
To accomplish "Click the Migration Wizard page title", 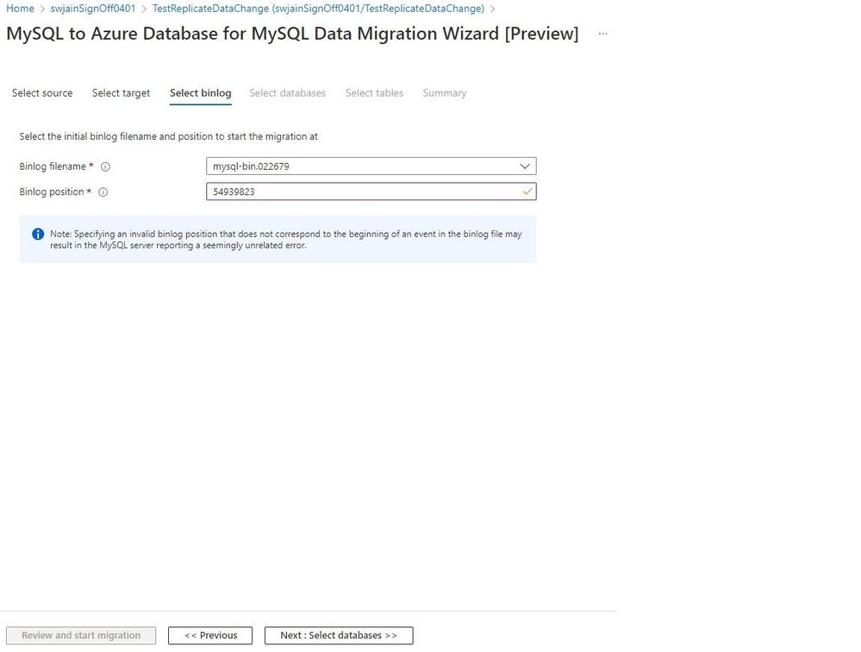I will pos(292,34).
